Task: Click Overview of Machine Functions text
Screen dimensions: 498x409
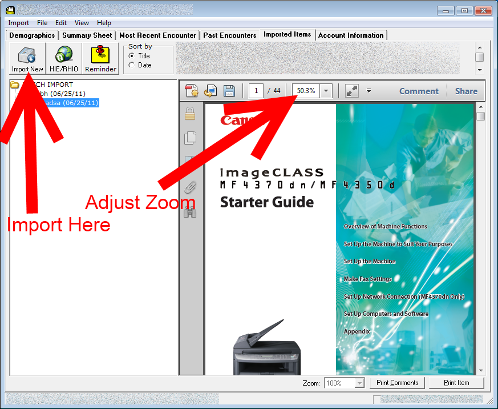Action: point(385,226)
